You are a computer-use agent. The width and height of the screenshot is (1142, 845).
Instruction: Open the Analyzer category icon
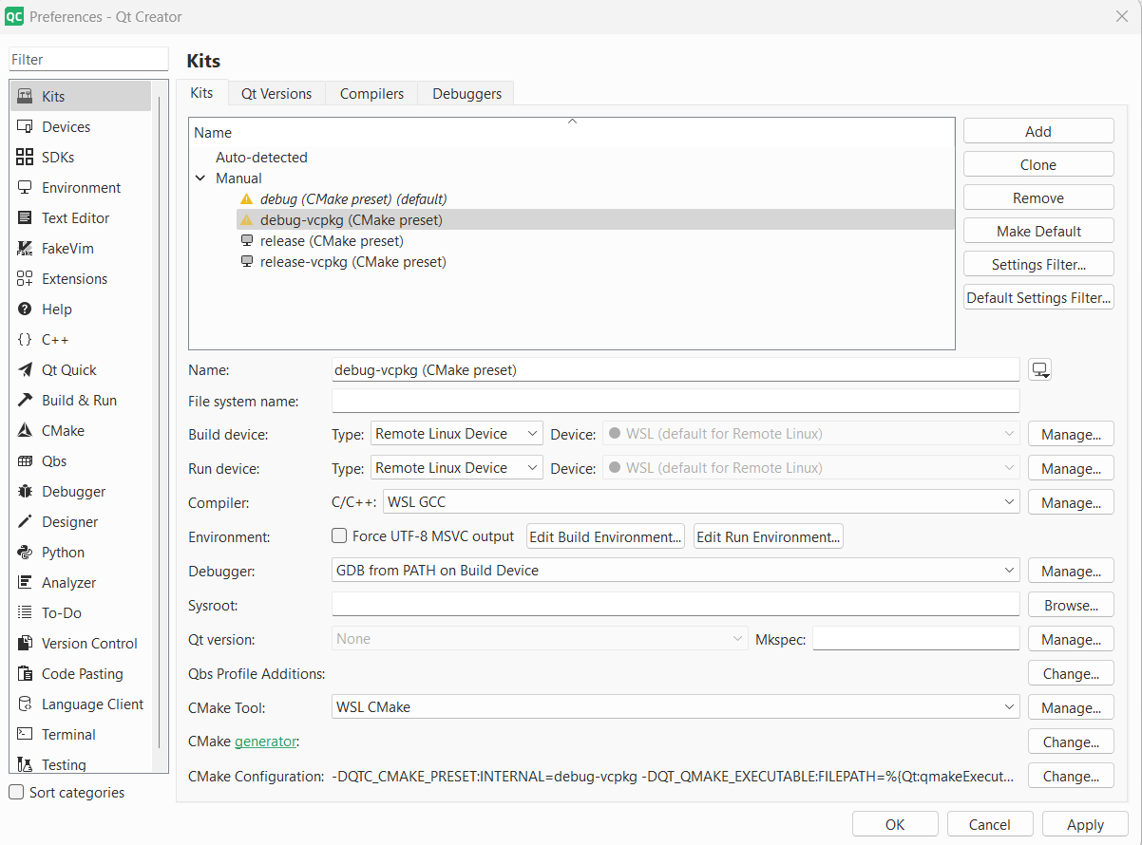(x=26, y=582)
